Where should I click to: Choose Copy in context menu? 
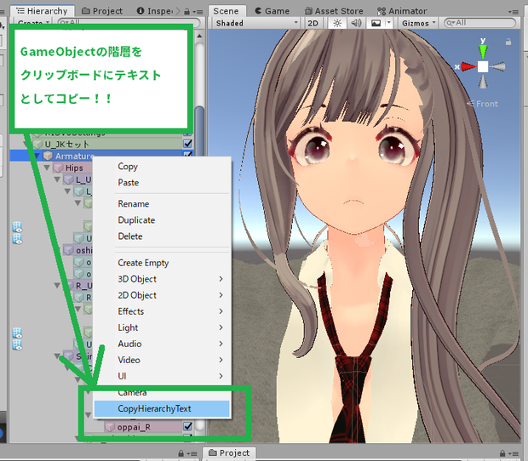tap(128, 167)
